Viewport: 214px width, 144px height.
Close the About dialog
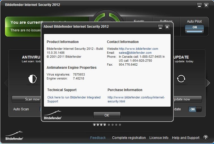[x=167, y=27]
